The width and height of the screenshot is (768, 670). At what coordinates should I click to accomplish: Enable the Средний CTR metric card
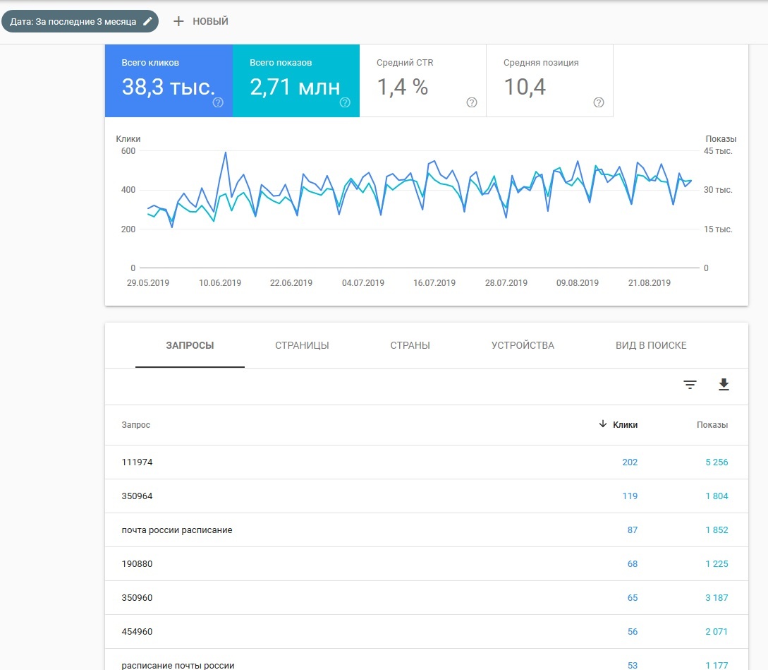click(x=422, y=80)
